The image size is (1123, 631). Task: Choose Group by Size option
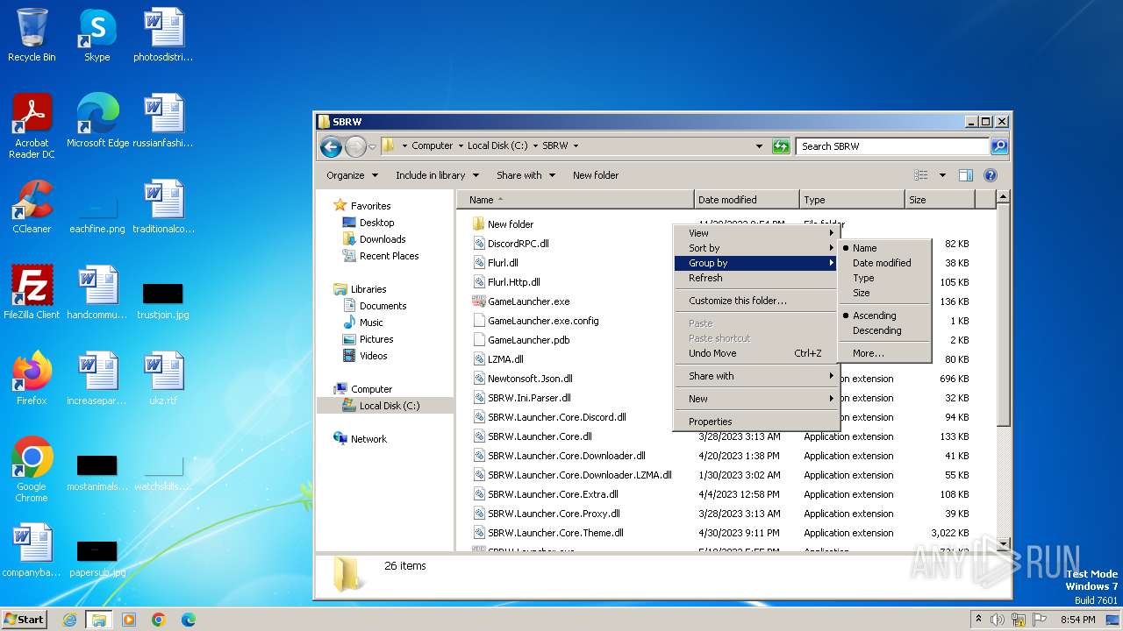coord(884,293)
